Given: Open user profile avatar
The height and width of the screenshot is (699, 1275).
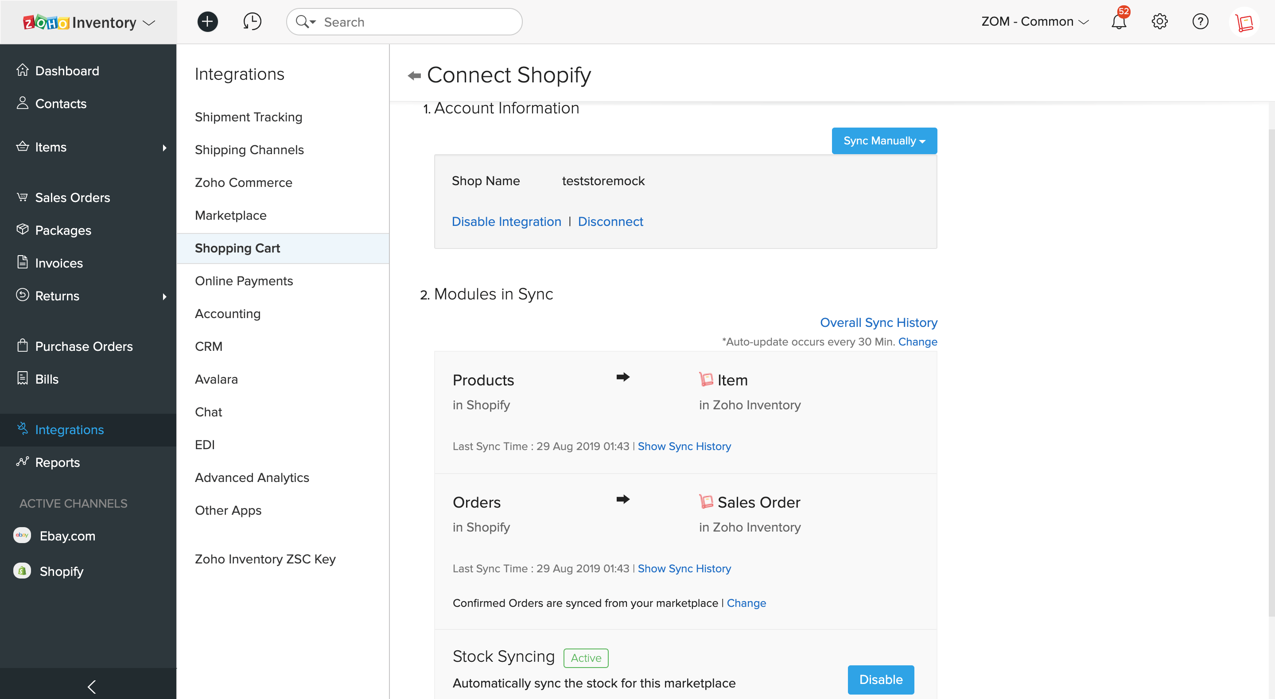Looking at the screenshot, I should pyautogui.click(x=1244, y=22).
